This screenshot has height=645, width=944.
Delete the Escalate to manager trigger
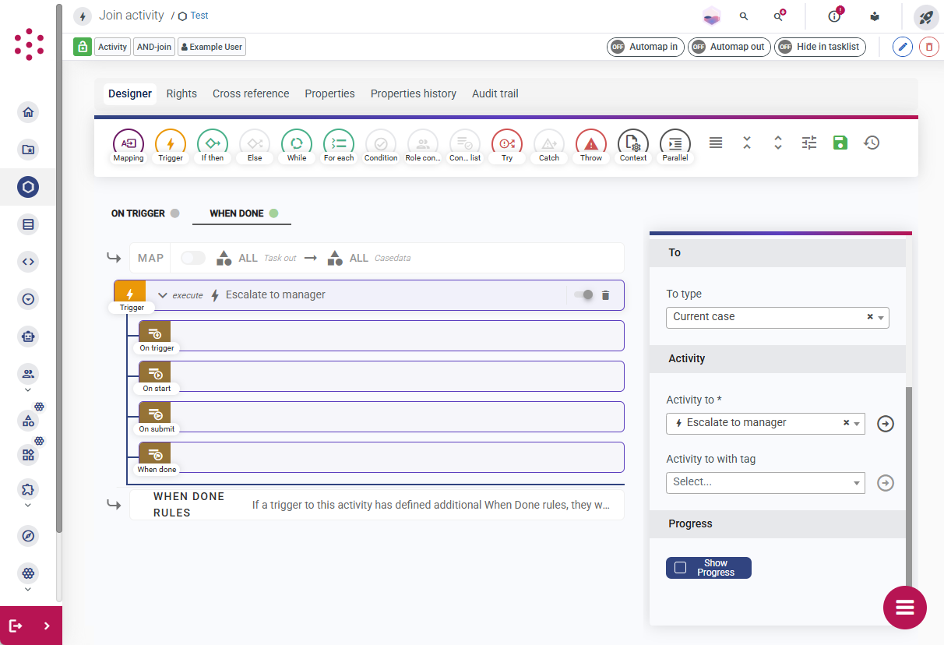coord(606,295)
